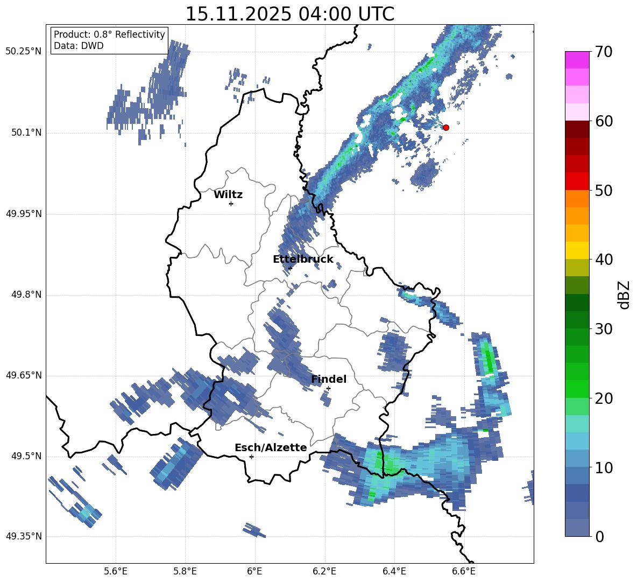Click the Esch/Alzette city label

pos(271,448)
